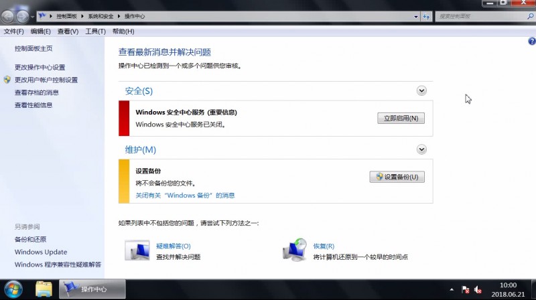Open Windows Update in sidebar
This screenshot has width=536, height=300.
click(x=41, y=252)
